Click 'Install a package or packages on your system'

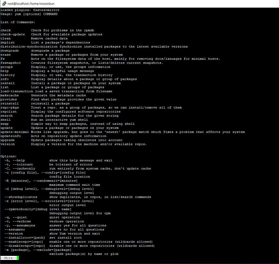coord(76,83)
